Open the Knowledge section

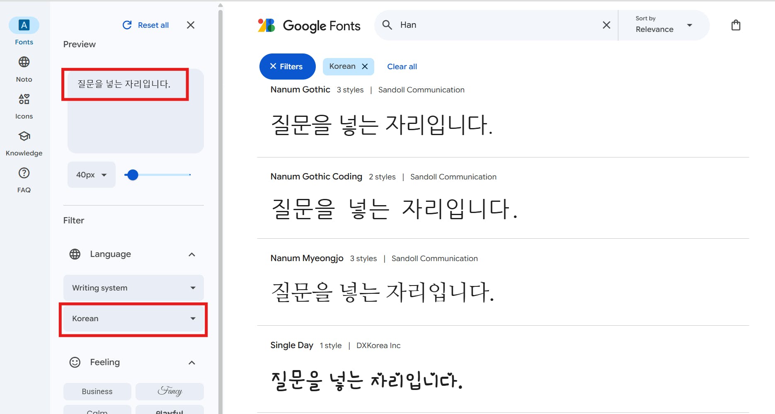(x=24, y=136)
